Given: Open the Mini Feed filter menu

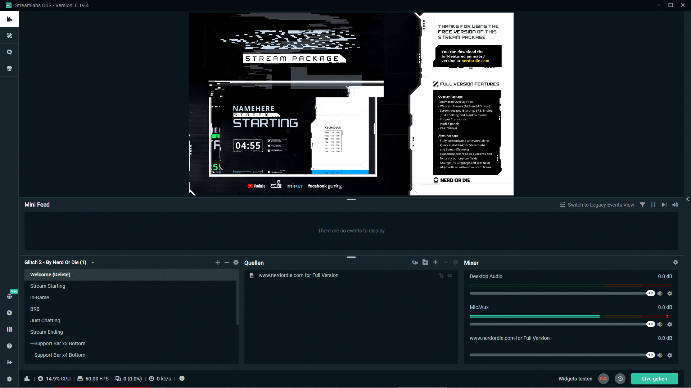Looking at the screenshot, I should click(642, 205).
